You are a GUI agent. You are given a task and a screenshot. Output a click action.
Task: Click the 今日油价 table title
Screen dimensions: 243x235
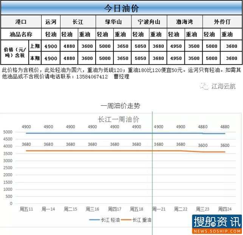tap(121, 8)
